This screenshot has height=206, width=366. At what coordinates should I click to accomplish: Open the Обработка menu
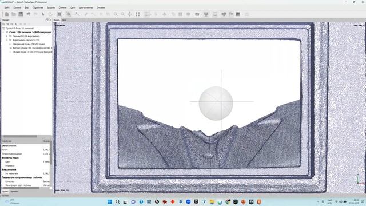(x=38, y=7)
